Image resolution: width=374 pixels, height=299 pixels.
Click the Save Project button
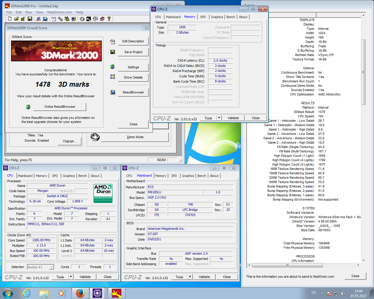tap(133, 52)
